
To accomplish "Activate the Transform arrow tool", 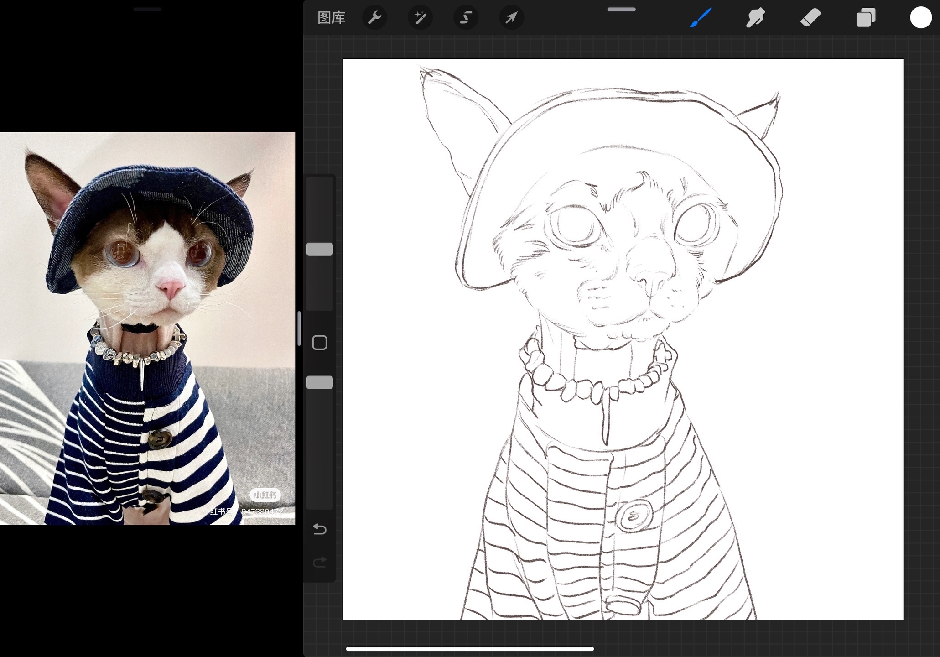I will tap(511, 18).
